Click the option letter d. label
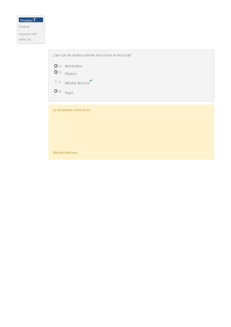231x327 pixels. click(60, 91)
